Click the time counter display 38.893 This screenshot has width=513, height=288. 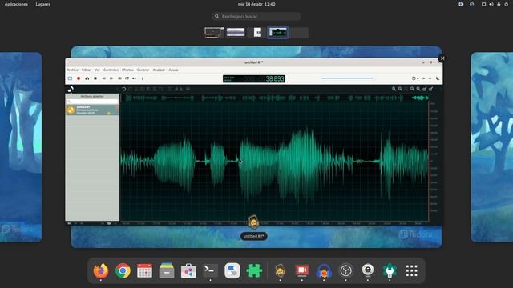coord(254,78)
